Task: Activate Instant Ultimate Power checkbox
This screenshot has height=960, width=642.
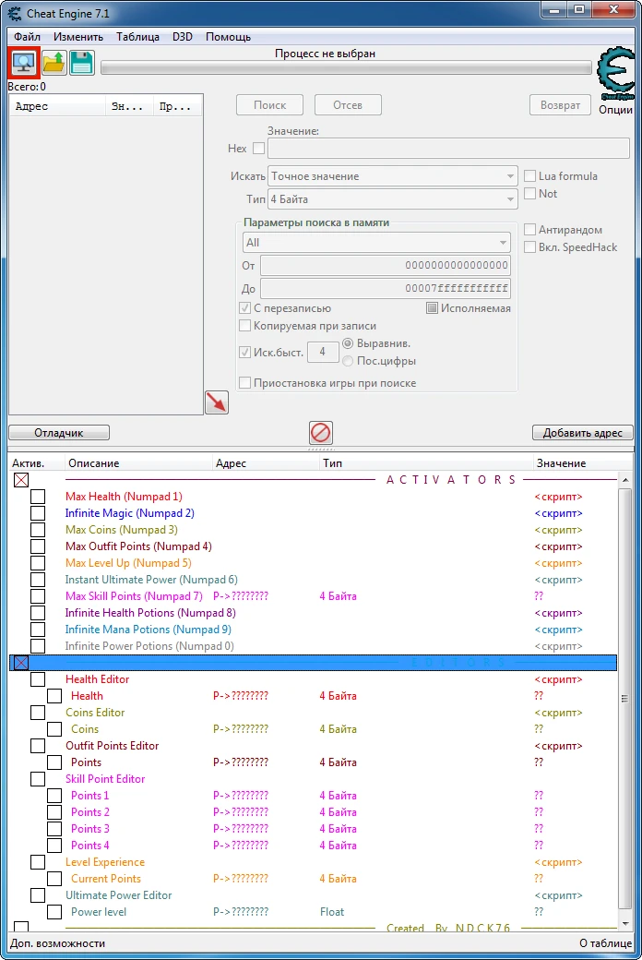Action: (38, 579)
